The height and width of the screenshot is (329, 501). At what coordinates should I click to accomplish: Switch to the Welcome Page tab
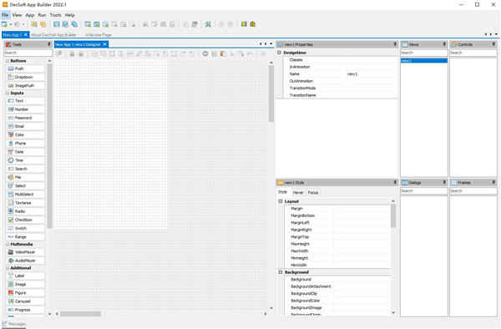tap(99, 34)
